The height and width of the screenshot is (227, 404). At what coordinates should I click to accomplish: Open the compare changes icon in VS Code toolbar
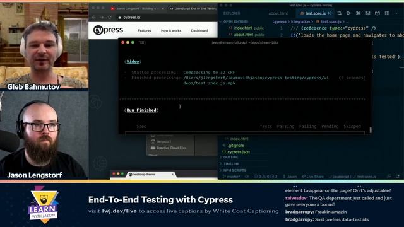(x=340, y=13)
